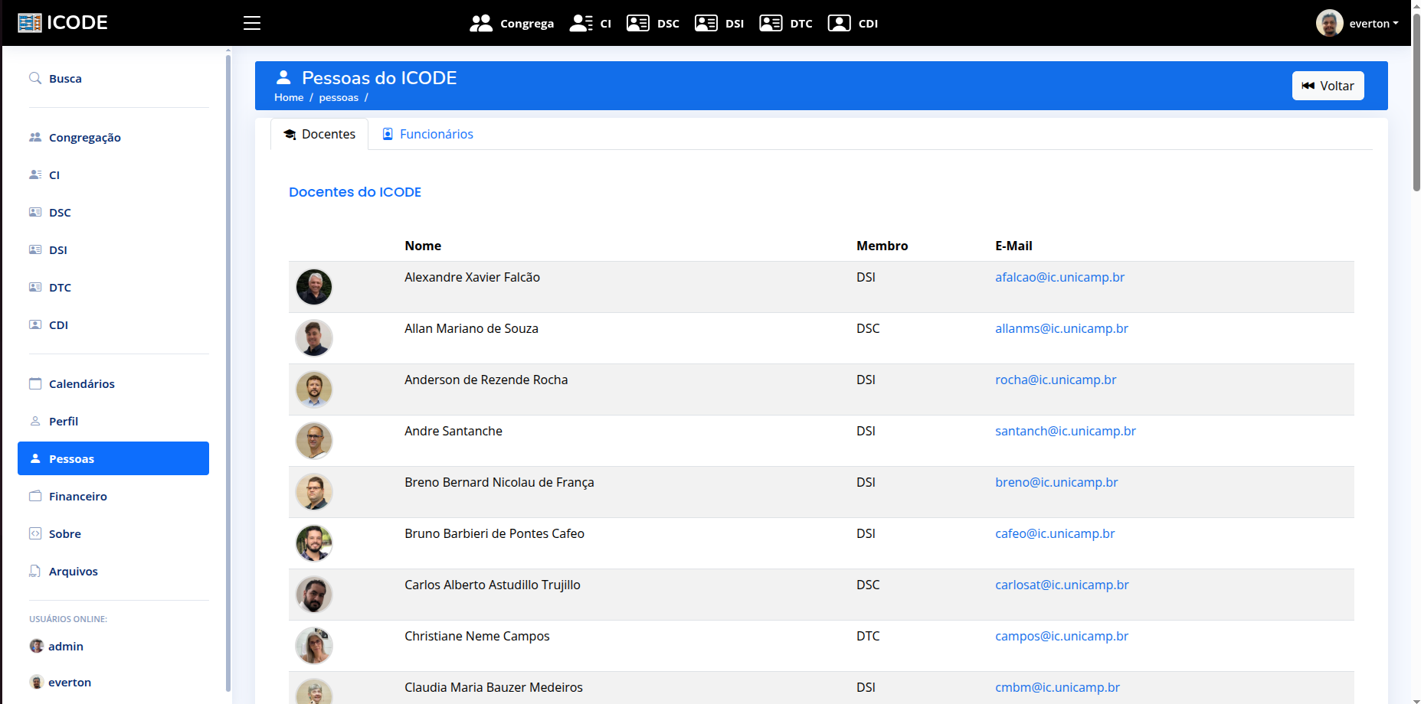
Task: Click the CDI portrait icon in top navbar
Action: point(839,23)
